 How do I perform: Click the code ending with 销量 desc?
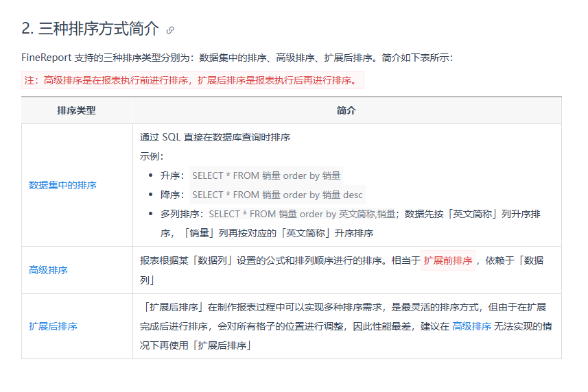click(x=277, y=195)
